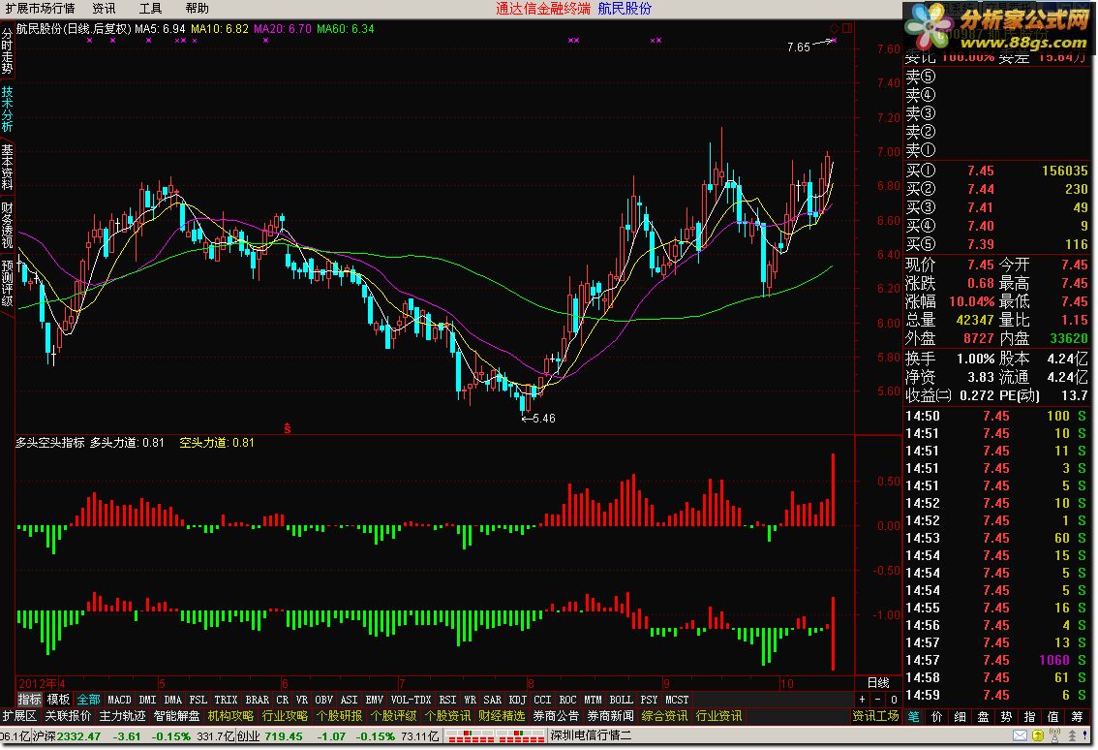Open 关联报价 button
Screen dimensions: 1098x750
coord(68,716)
